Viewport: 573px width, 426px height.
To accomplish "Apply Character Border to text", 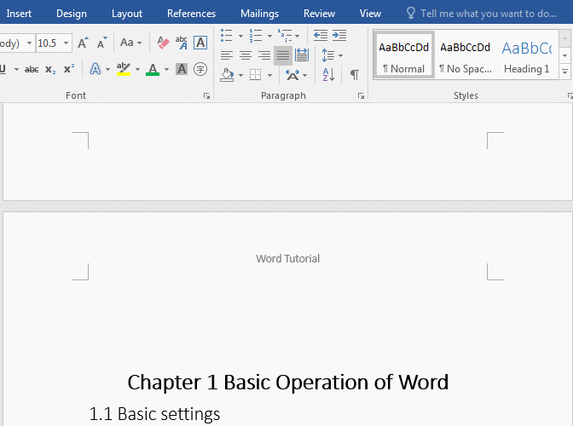I will coord(200,43).
